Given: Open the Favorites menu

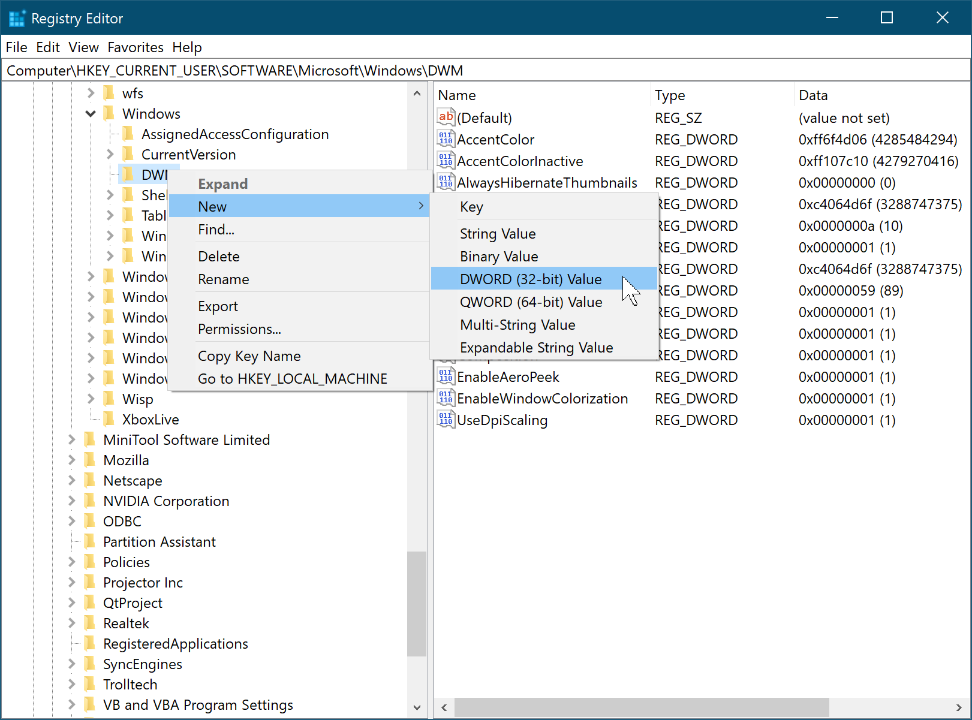Looking at the screenshot, I should 136,47.
